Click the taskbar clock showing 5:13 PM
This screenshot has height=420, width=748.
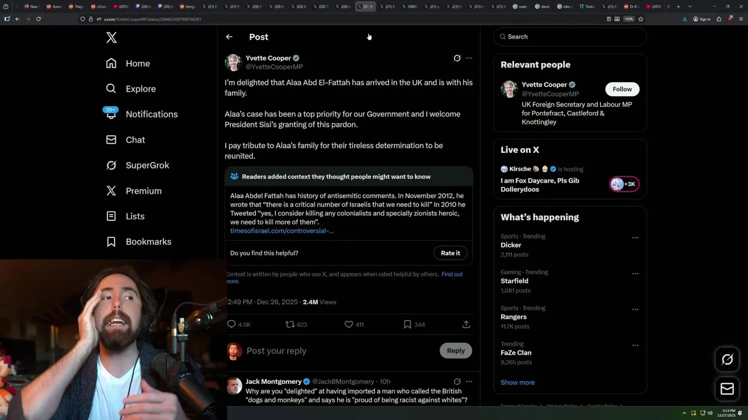(x=725, y=413)
